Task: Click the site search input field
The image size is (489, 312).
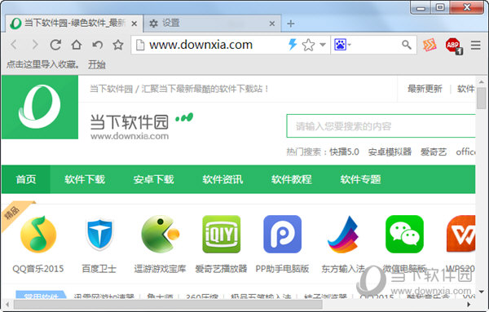Action: pos(381,126)
